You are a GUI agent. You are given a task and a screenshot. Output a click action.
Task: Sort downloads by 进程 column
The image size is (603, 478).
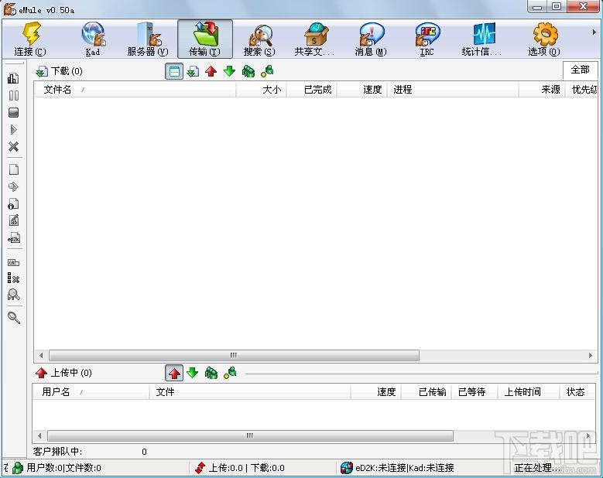(x=453, y=90)
